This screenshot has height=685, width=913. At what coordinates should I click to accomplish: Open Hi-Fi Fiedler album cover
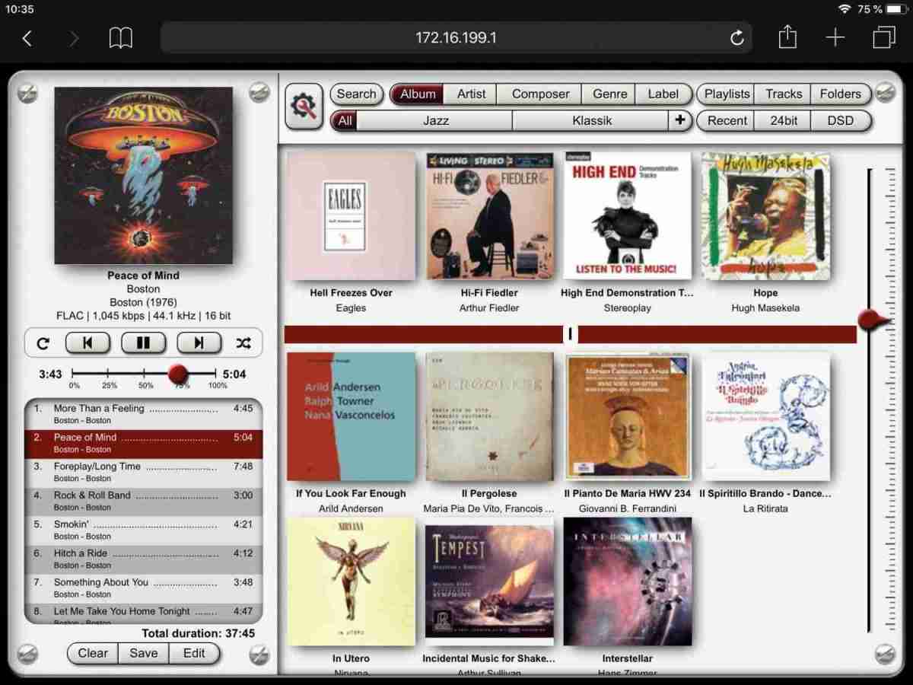click(x=489, y=216)
